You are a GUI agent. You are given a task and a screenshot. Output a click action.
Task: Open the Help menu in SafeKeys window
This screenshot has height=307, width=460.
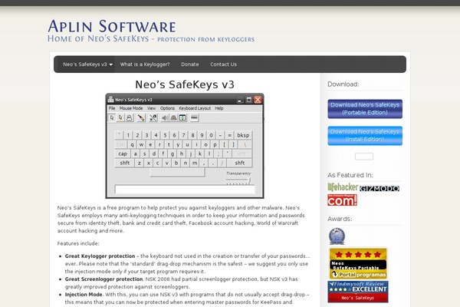point(219,108)
